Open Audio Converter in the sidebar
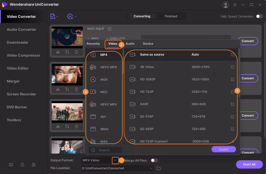The width and height of the screenshot is (266, 174). 21,29
